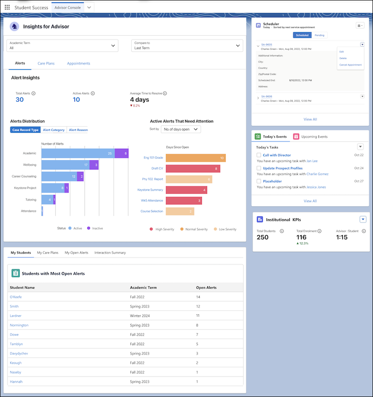This screenshot has width=373, height=397.
Task: Open the Call with Director task link
Action: (x=277, y=155)
